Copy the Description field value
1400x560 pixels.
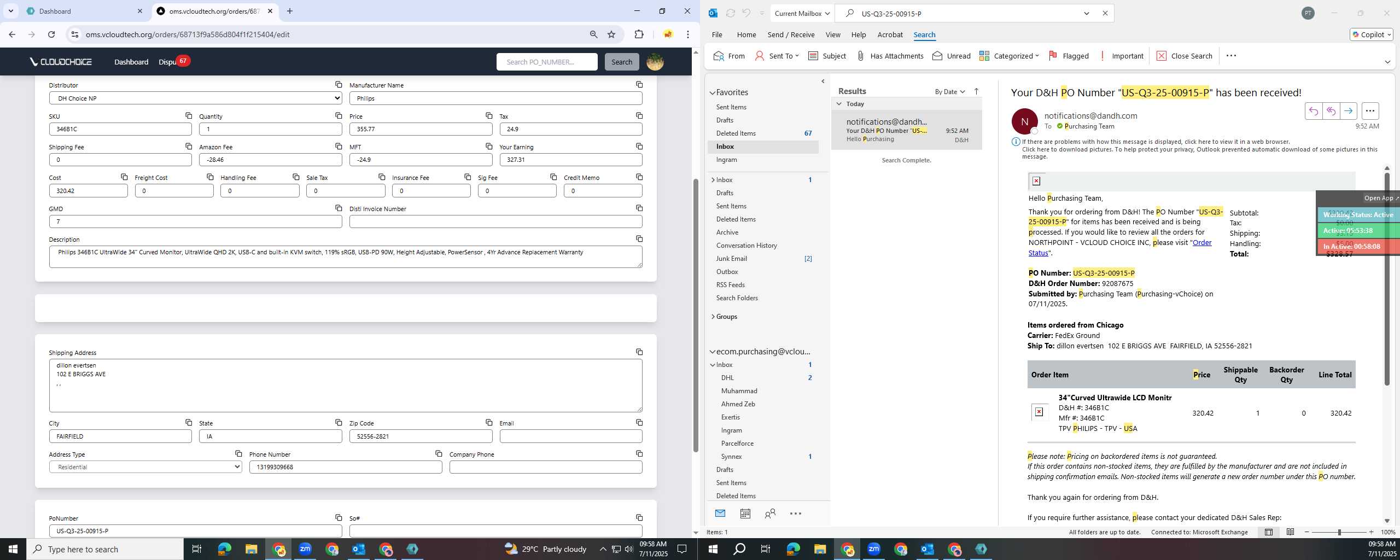pyautogui.click(x=639, y=238)
